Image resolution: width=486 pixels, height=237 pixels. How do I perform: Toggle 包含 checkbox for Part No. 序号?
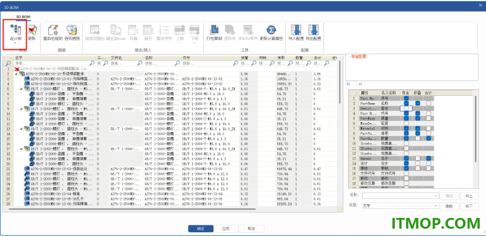[x=406, y=98]
